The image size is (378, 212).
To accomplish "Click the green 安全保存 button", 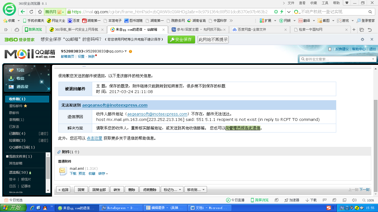I will click(x=181, y=39).
